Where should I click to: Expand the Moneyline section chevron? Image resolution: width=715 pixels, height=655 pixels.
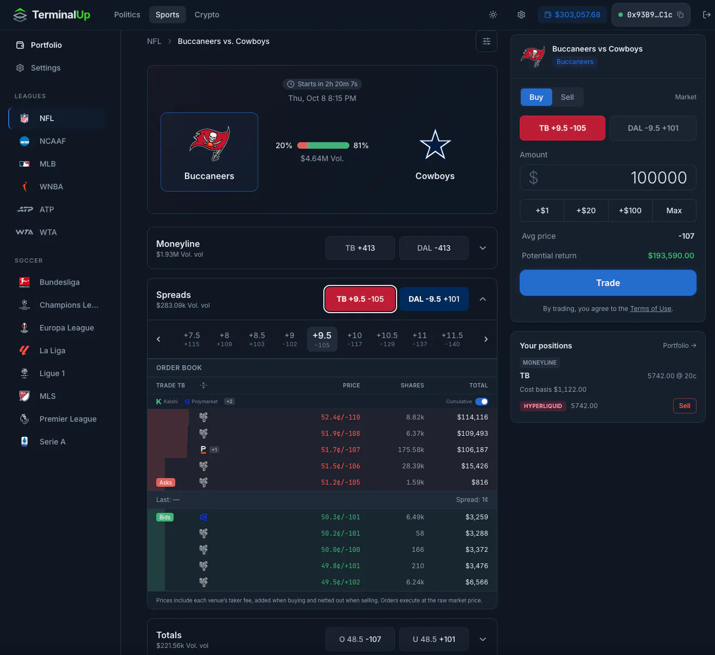(x=483, y=248)
